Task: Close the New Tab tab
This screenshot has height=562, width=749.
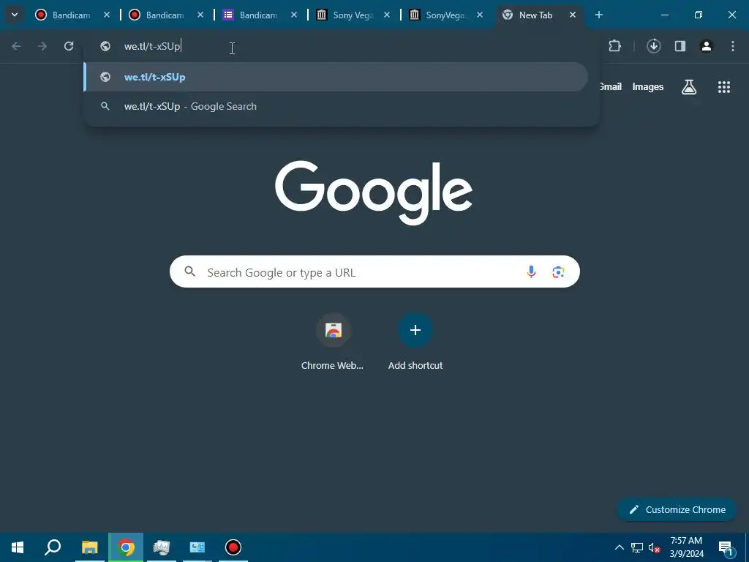Action: [x=573, y=15]
